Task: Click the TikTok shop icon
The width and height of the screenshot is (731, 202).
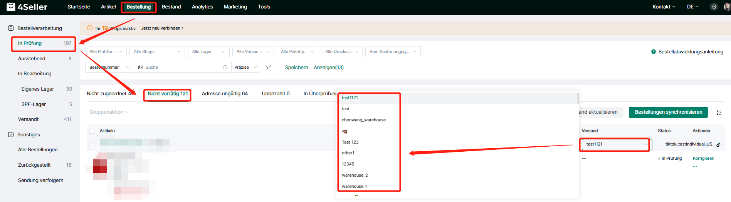Action: pyautogui.click(x=718, y=144)
